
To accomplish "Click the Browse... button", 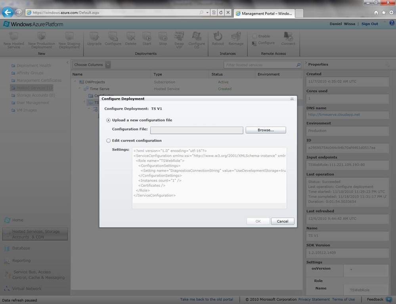I will [266, 130].
